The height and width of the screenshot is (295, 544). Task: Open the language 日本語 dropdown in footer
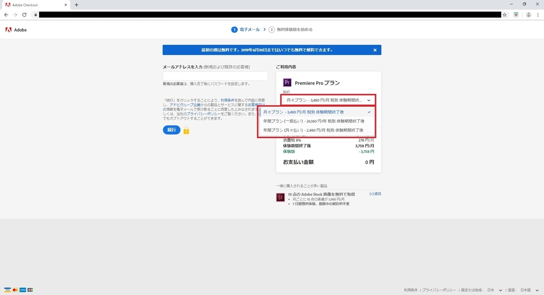(x=529, y=290)
